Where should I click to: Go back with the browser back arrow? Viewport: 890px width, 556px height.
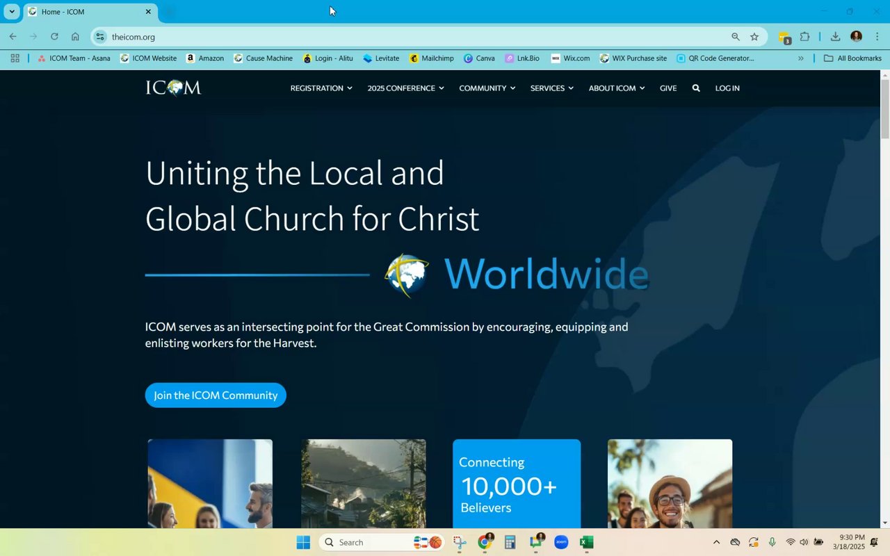[x=13, y=37]
